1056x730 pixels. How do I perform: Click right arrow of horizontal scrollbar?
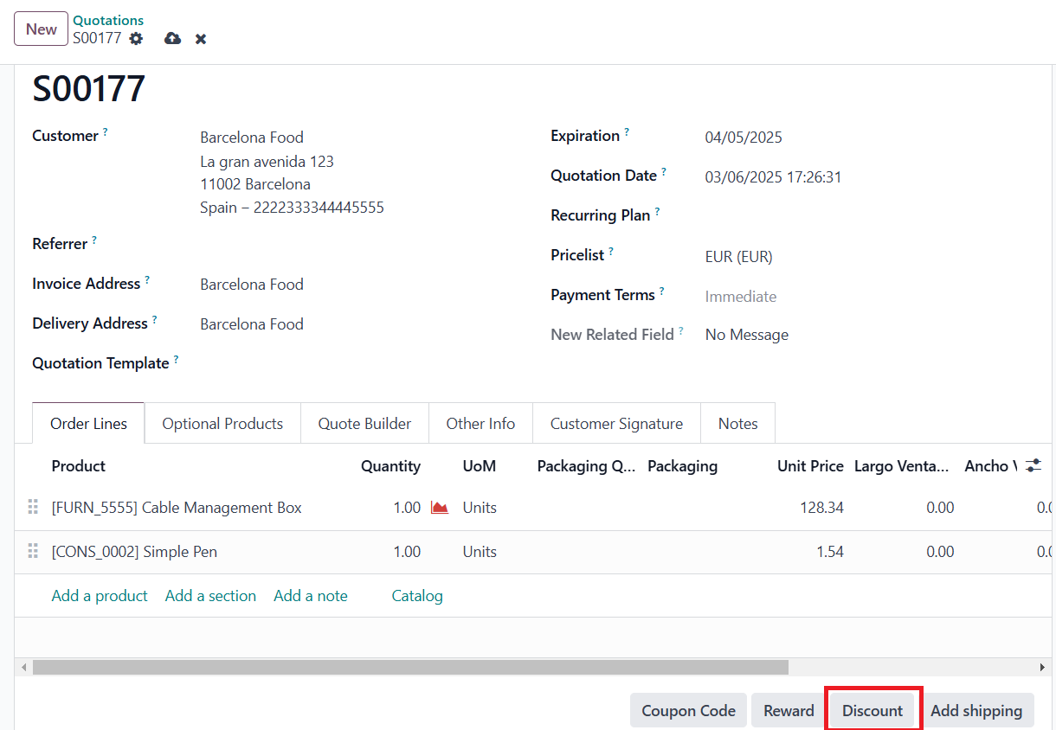pyautogui.click(x=1042, y=668)
